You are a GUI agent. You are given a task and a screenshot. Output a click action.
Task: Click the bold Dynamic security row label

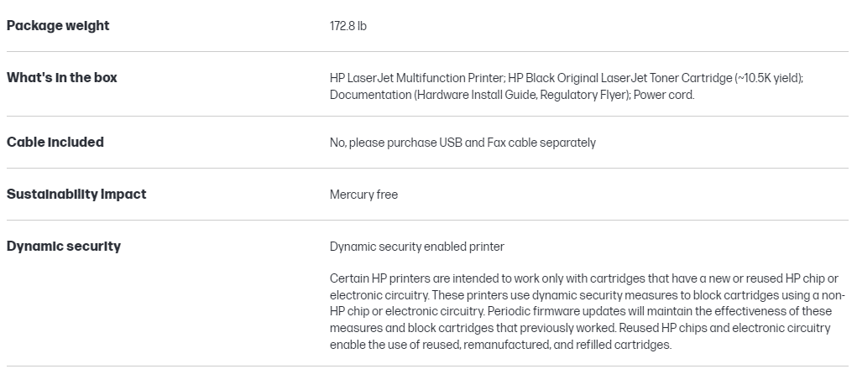pyautogui.click(x=64, y=247)
